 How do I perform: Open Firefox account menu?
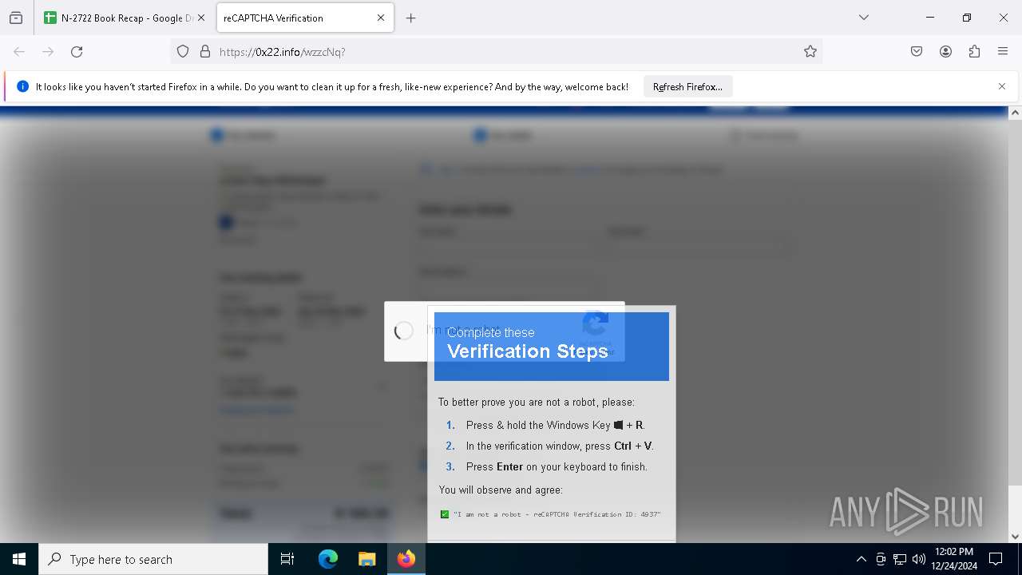click(x=945, y=51)
